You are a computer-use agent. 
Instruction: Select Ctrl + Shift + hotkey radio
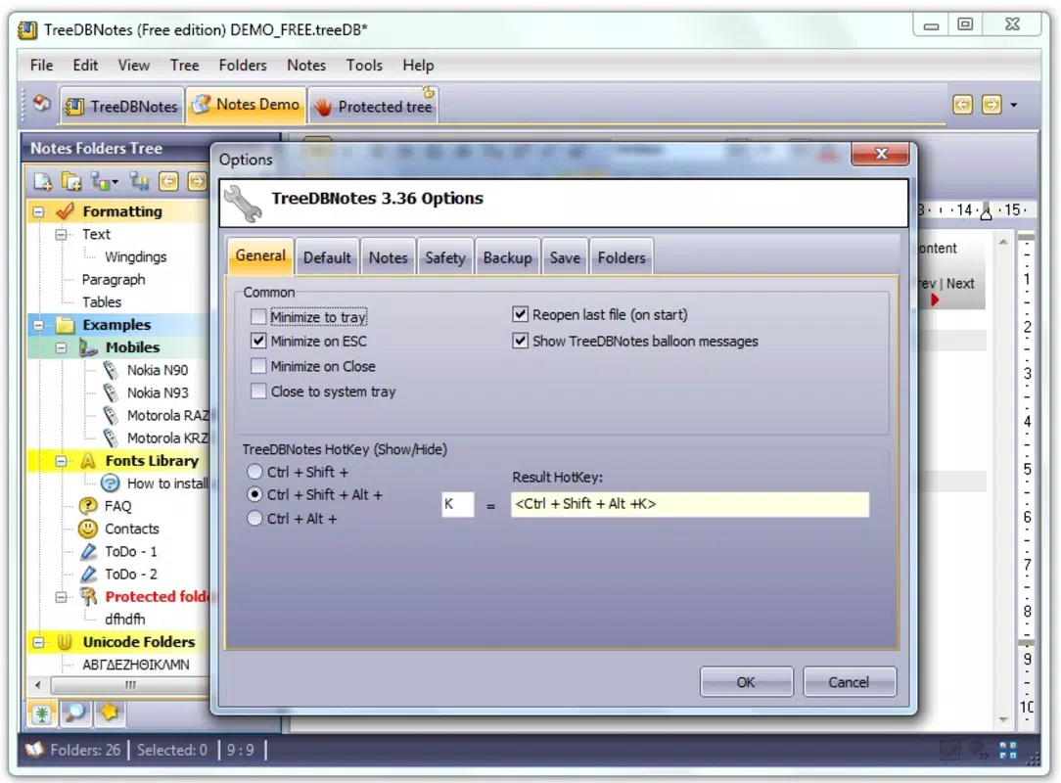(x=254, y=472)
